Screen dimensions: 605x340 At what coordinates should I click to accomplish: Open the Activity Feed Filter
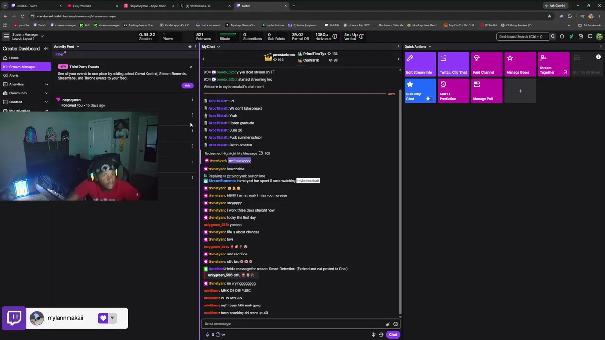point(60,54)
